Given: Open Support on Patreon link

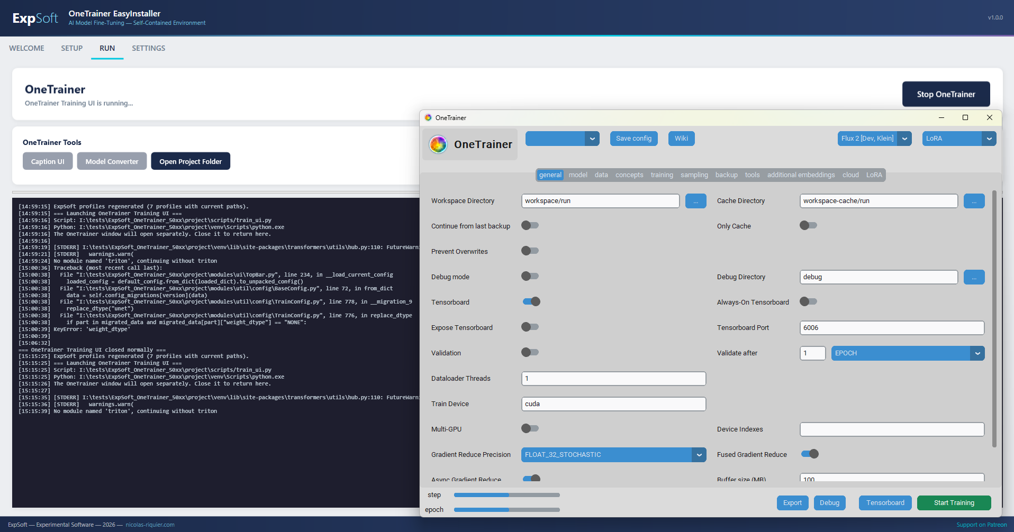Looking at the screenshot, I should click(x=981, y=525).
